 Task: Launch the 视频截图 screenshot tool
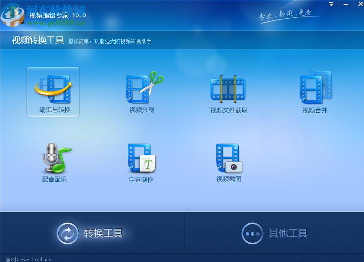coord(229,163)
